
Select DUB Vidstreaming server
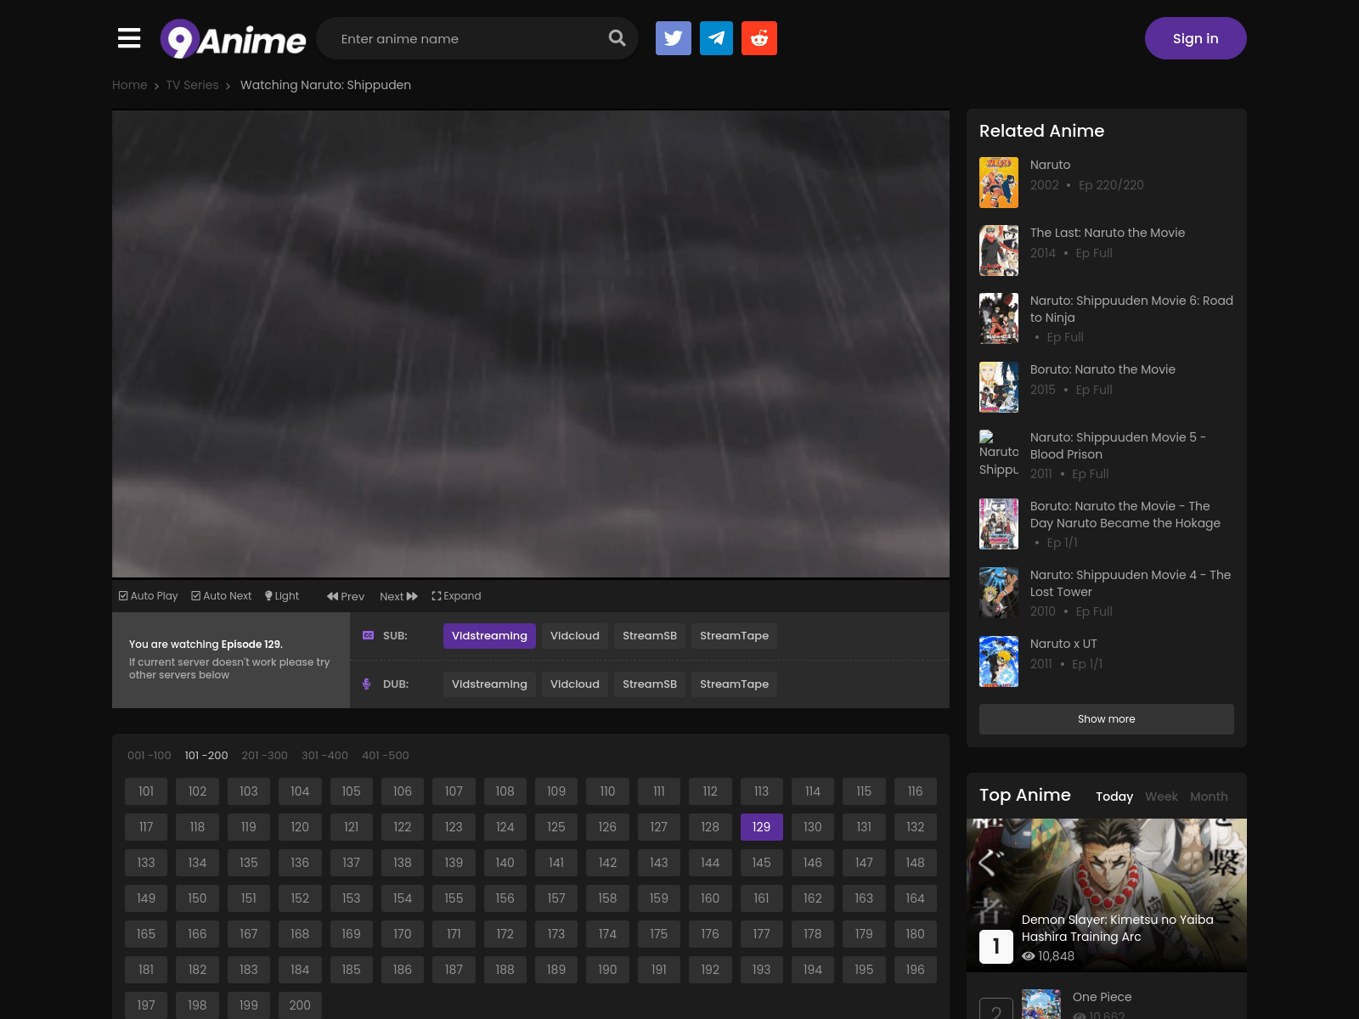pos(489,684)
